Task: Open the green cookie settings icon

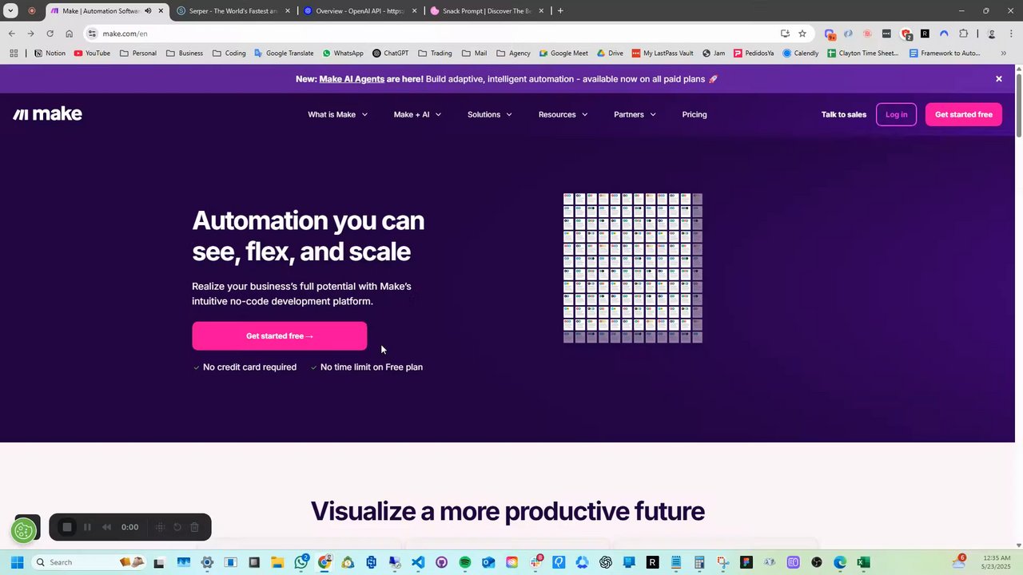Action: click(x=24, y=529)
